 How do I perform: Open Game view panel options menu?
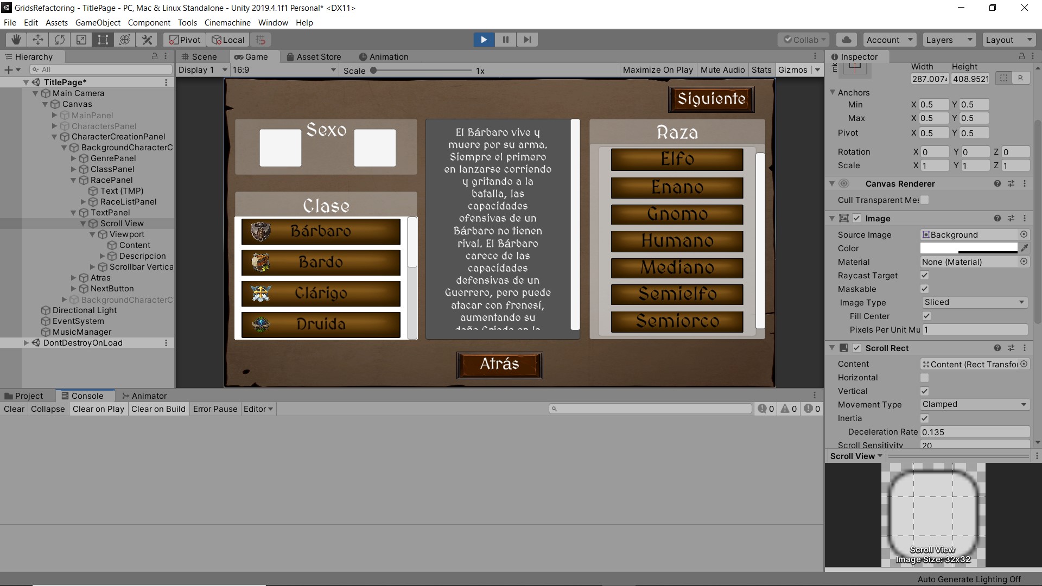click(x=815, y=56)
